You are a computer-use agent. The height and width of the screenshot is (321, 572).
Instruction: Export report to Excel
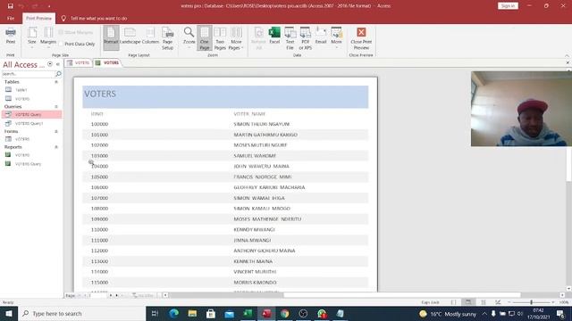click(x=274, y=36)
